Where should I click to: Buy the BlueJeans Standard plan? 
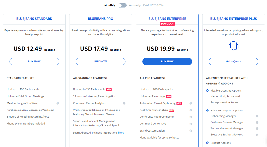[34, 61]
